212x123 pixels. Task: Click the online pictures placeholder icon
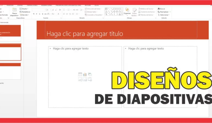[85, 79]
